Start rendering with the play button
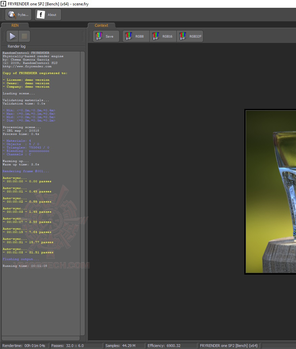This screenshot has height=349, width=296. [x=13, y=36]
